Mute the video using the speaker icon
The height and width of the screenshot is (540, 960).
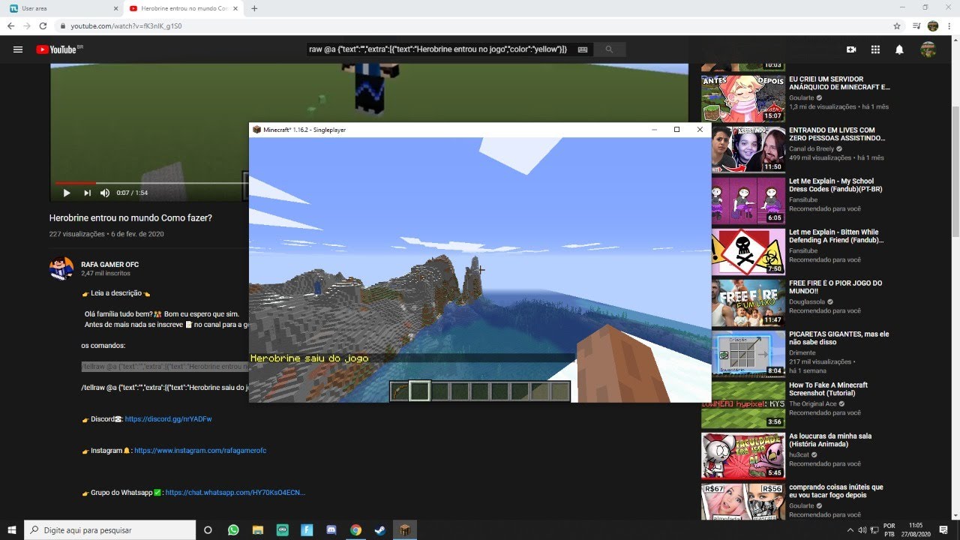coord(105,193)
